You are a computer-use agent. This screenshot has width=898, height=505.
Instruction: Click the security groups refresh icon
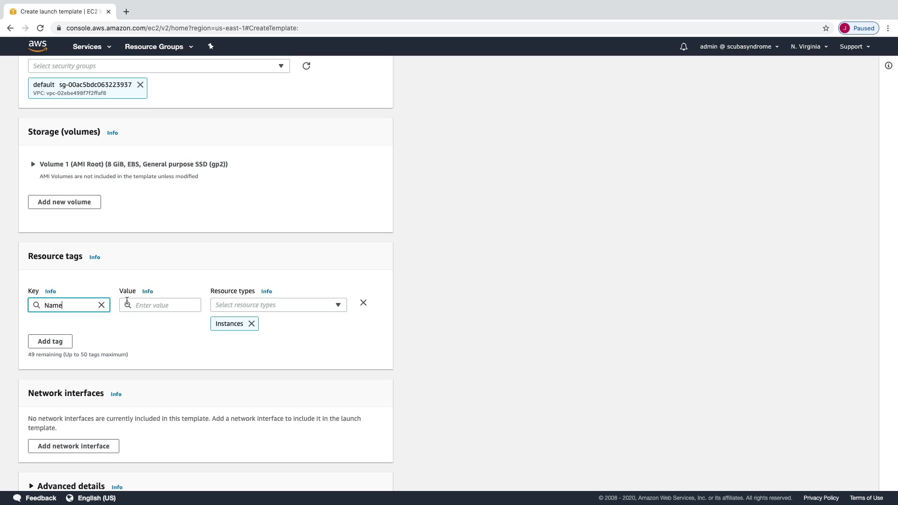[306, 66]
